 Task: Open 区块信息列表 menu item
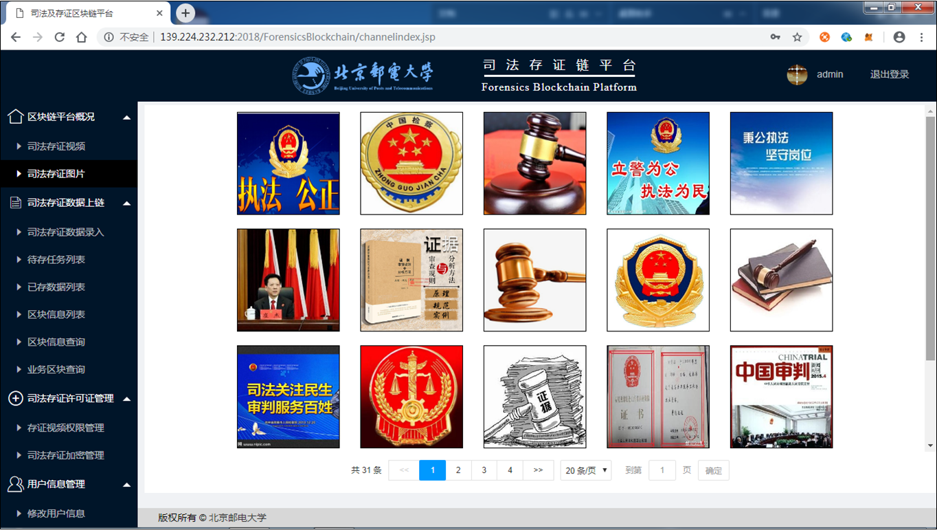point(56,314)
